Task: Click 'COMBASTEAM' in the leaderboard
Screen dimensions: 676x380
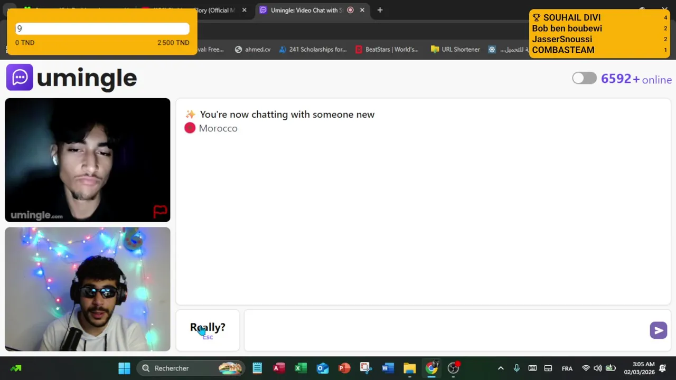Action: (563, 50)
